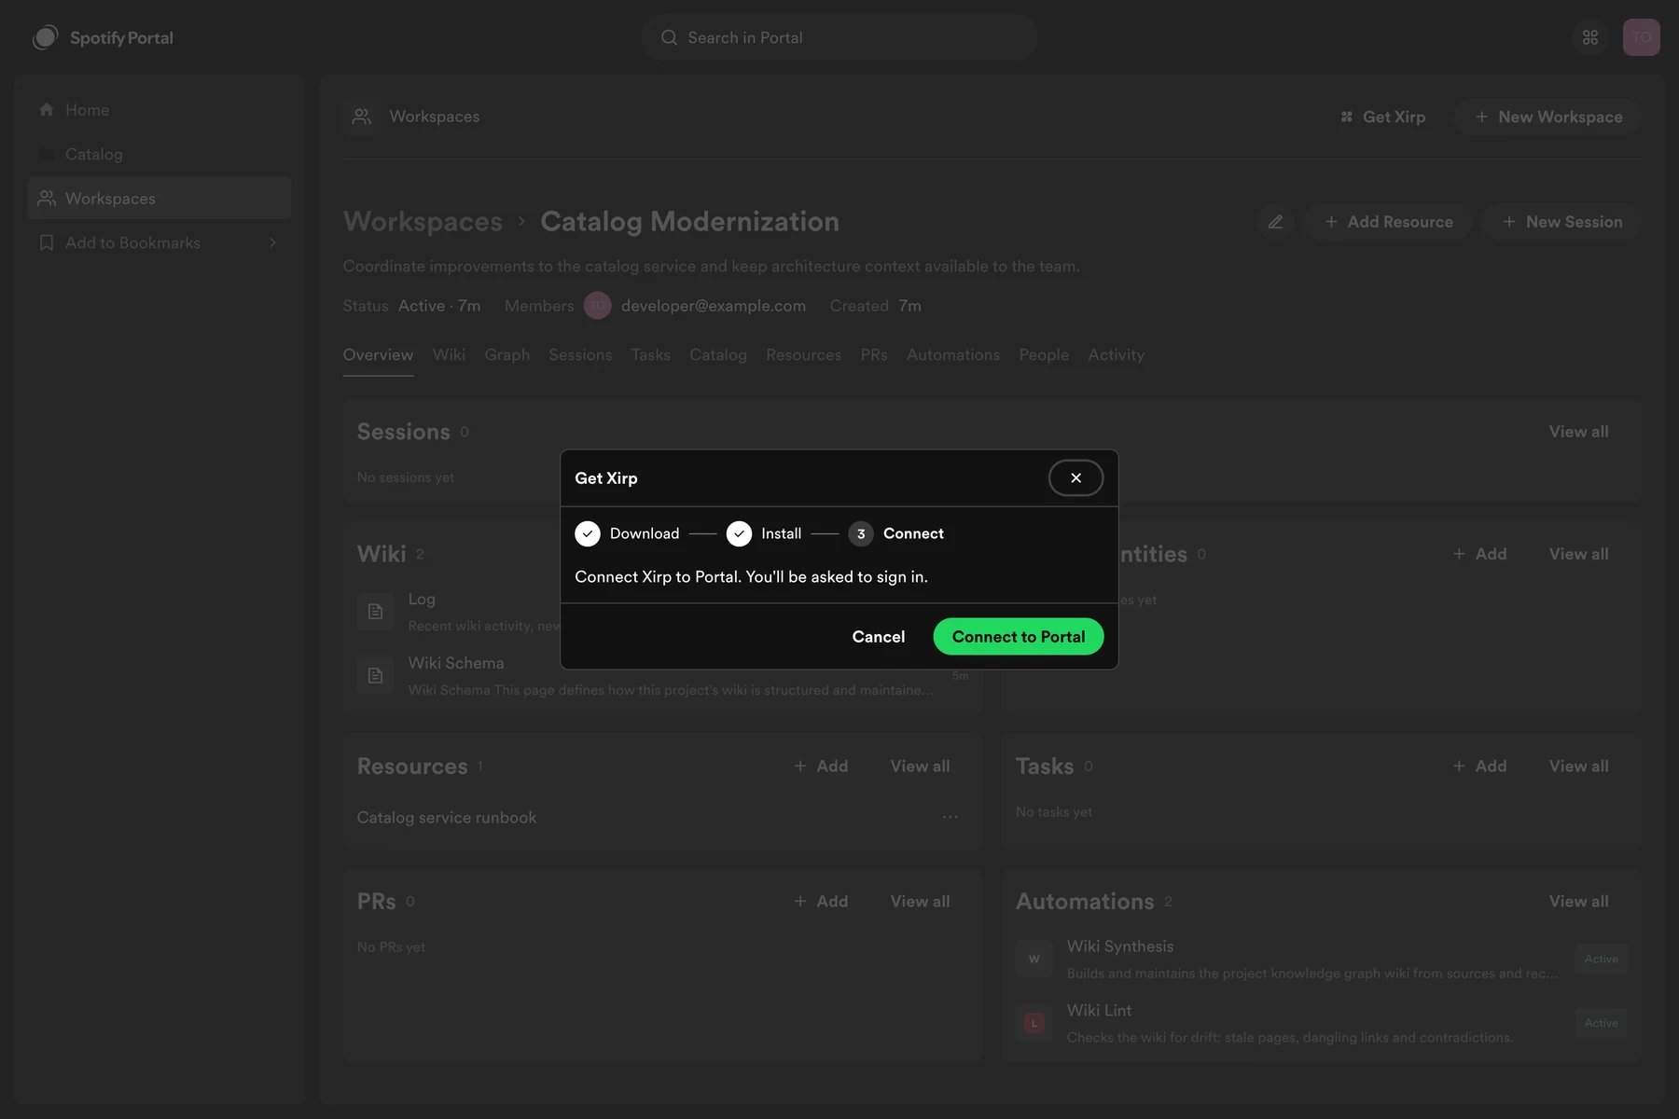The width and height of the screenshot is (1679, 1119).
Task: Click the Active badge for Wiki Lint
Action: point(1601,1023)
